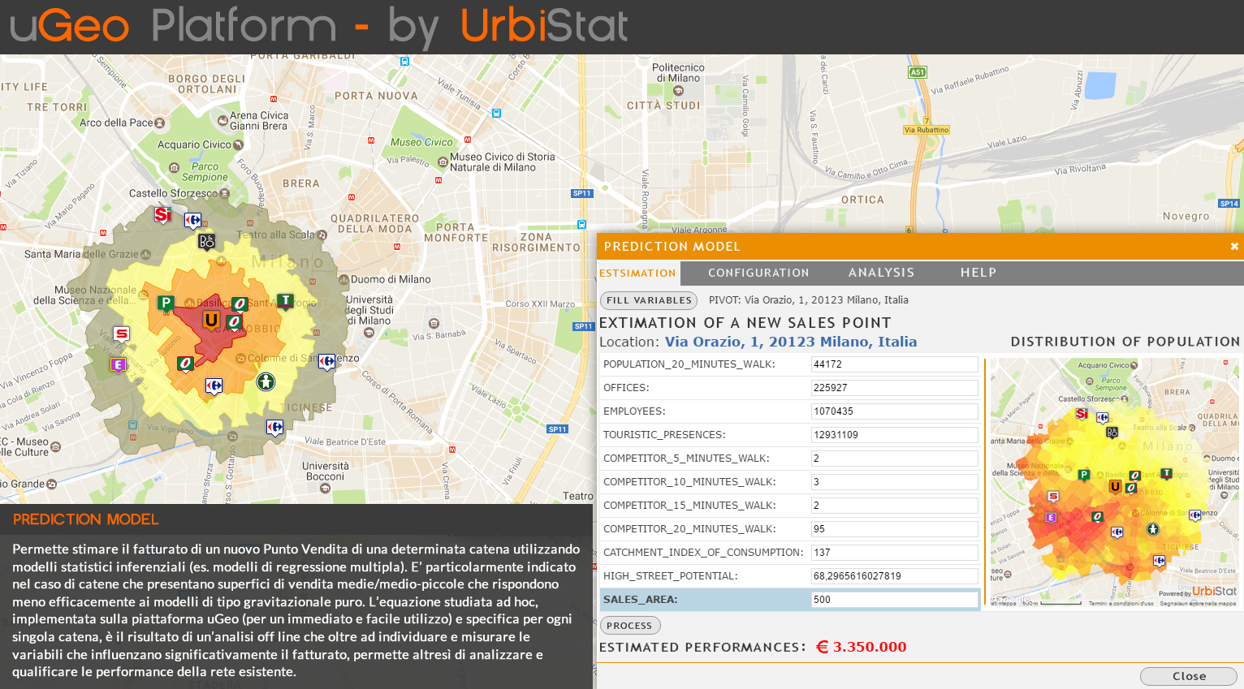Click the Museo Civico di Storia Naturale icon
Screen dimensions: 1244x689
pyautogui.click(x=443, y=162)
